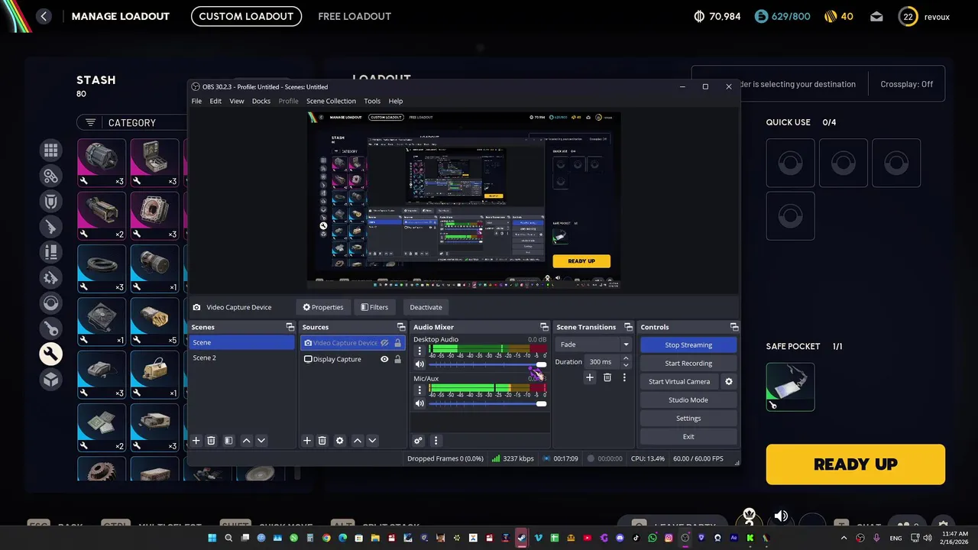
Task: Open the Fade transition dropdown
Action: click(594, 345)
